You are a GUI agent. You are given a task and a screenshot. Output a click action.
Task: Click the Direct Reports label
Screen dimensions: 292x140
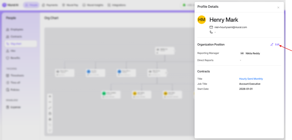(x=205, y=60)
